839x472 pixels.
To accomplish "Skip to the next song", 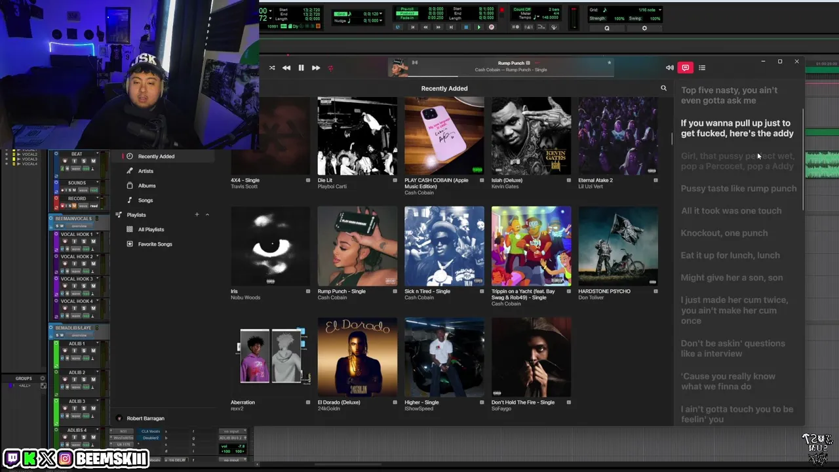I will [316, 68].
